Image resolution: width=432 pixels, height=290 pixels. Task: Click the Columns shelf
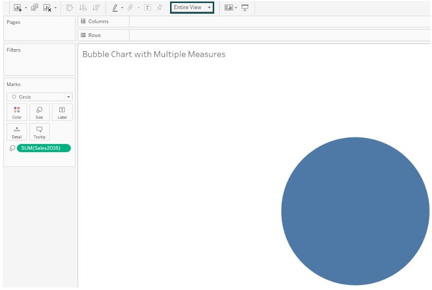tap(254, 21)
